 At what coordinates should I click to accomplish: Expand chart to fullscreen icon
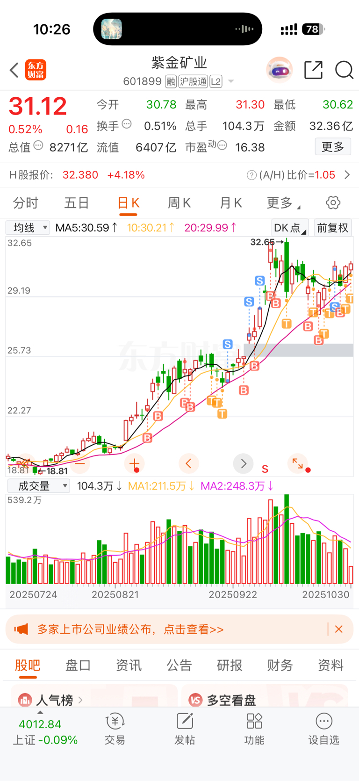click(x=298, y=463)
